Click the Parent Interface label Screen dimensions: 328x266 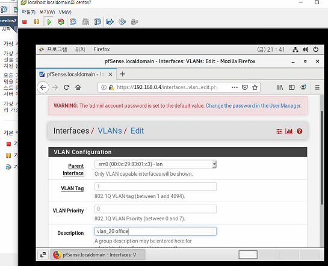(x=73, y=170)
